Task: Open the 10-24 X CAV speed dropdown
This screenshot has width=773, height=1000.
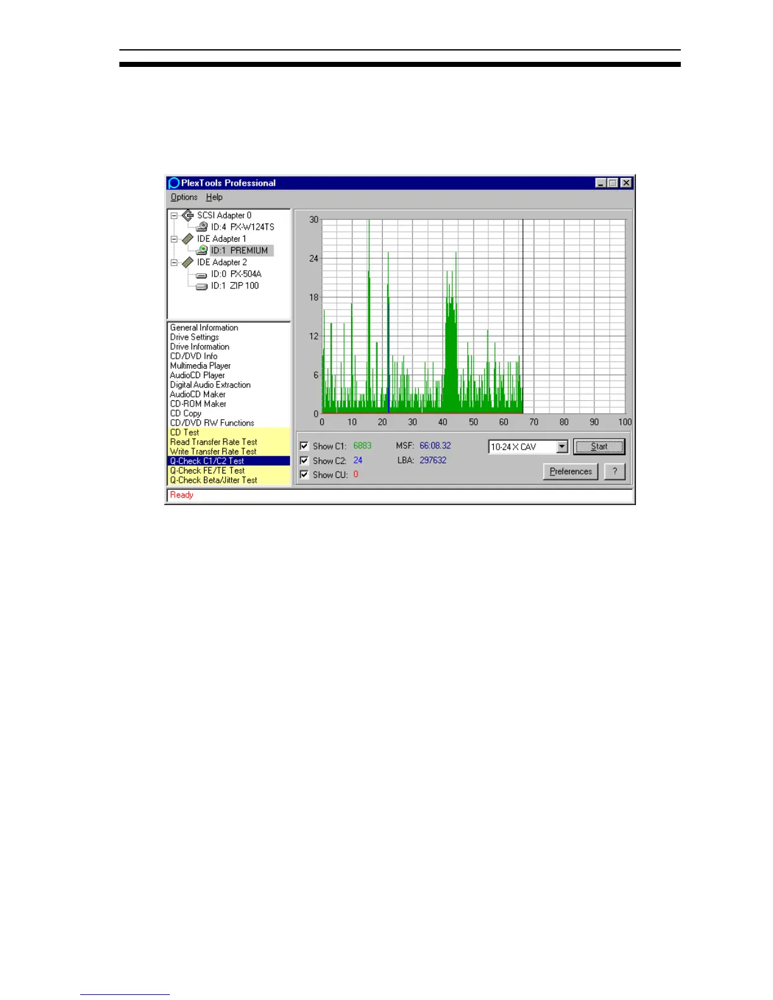Action: 562,447
